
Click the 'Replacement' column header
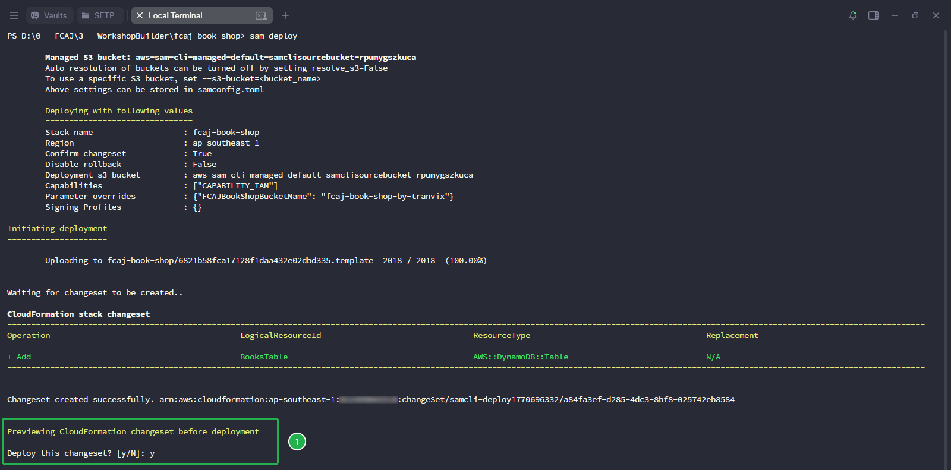coord(732,336)
